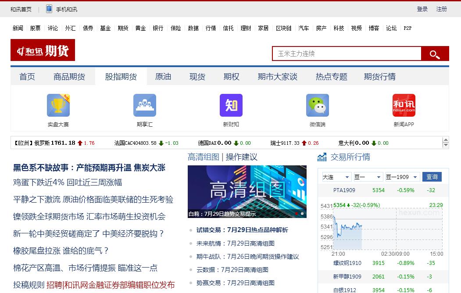
Task: Click the magnifier search button
Action: 435,54
